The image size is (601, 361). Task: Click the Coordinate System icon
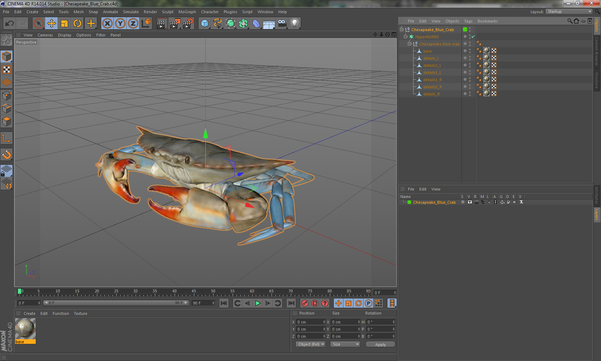tap(146, 24)
